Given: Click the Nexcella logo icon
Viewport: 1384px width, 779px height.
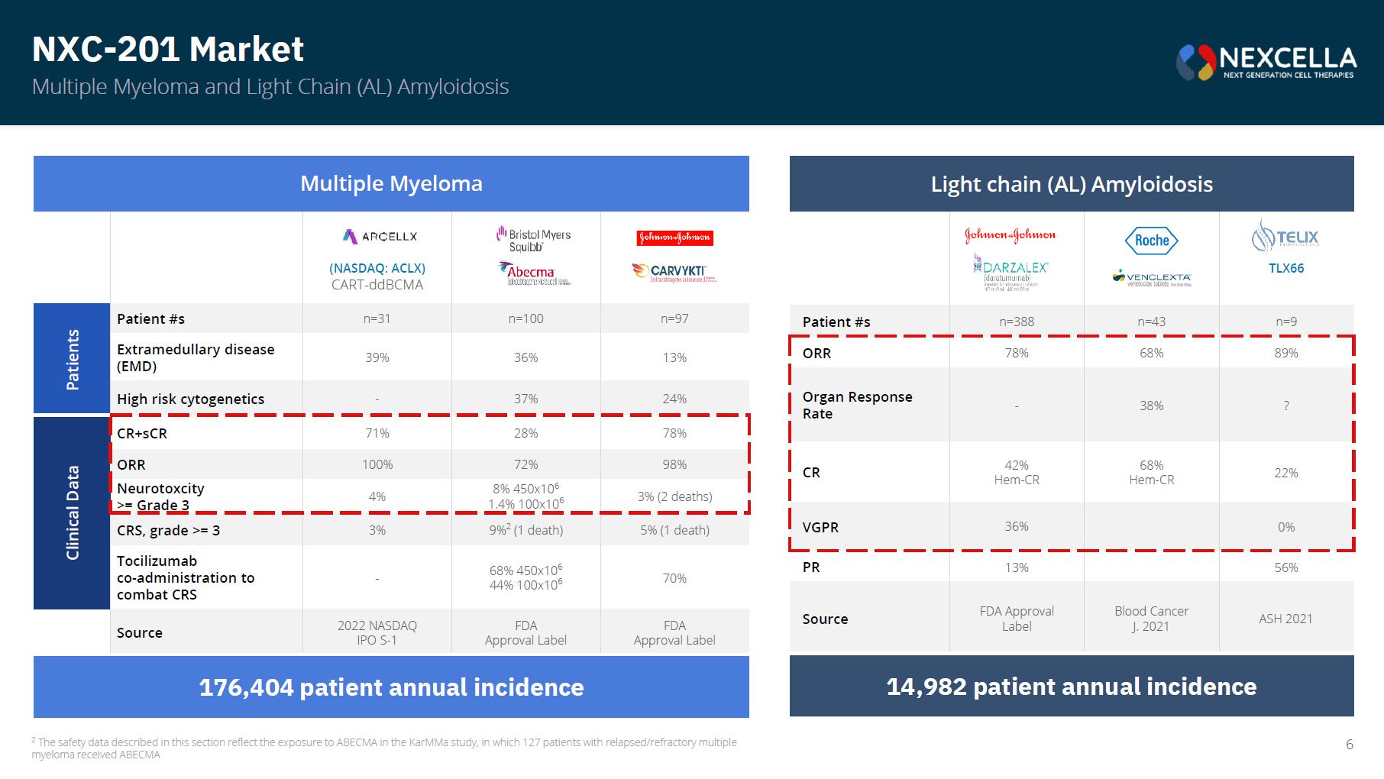Looking at the screenshot, I should (1196, 63).
